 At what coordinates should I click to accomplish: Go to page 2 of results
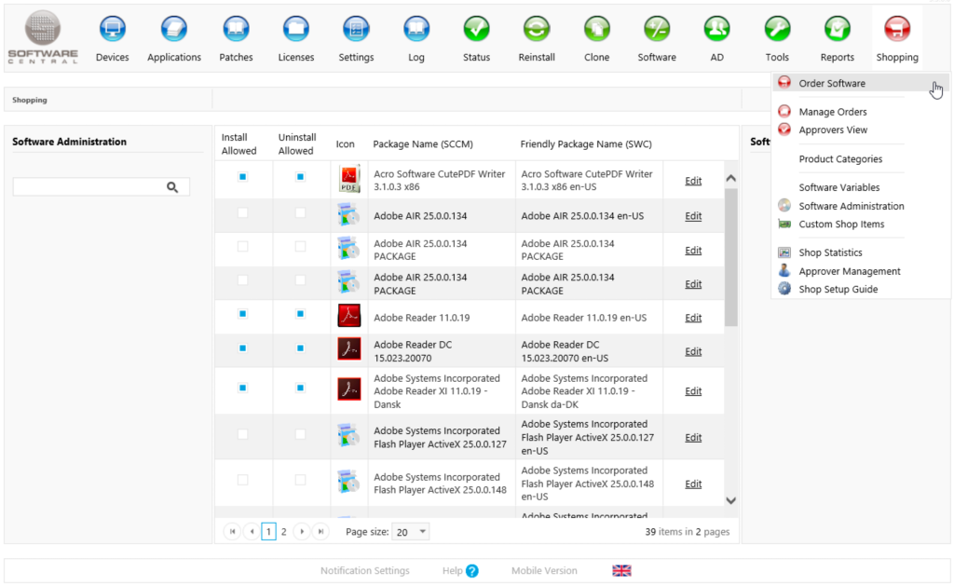(x=283, y=532)
